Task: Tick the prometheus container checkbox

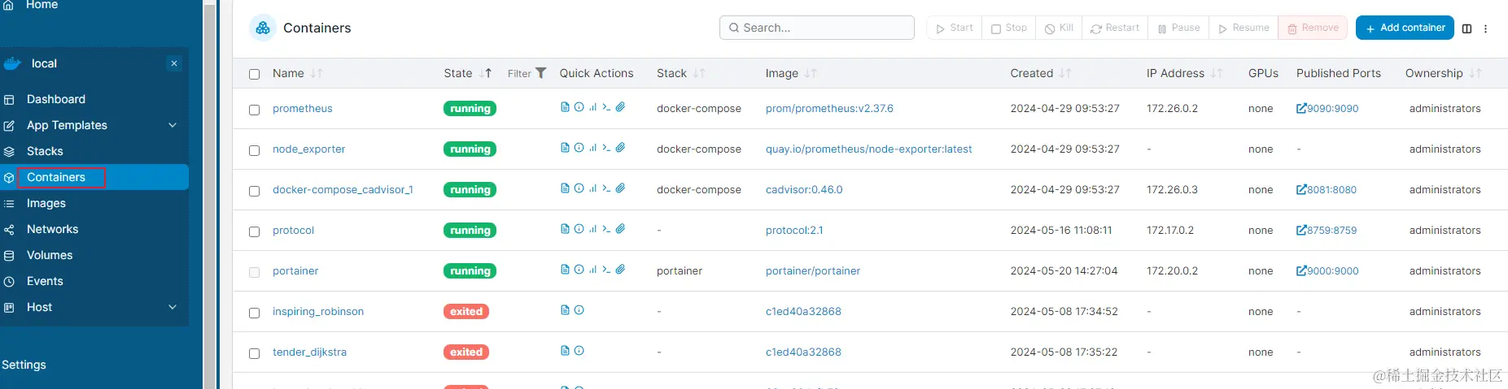Action: [x=255, y=110]
